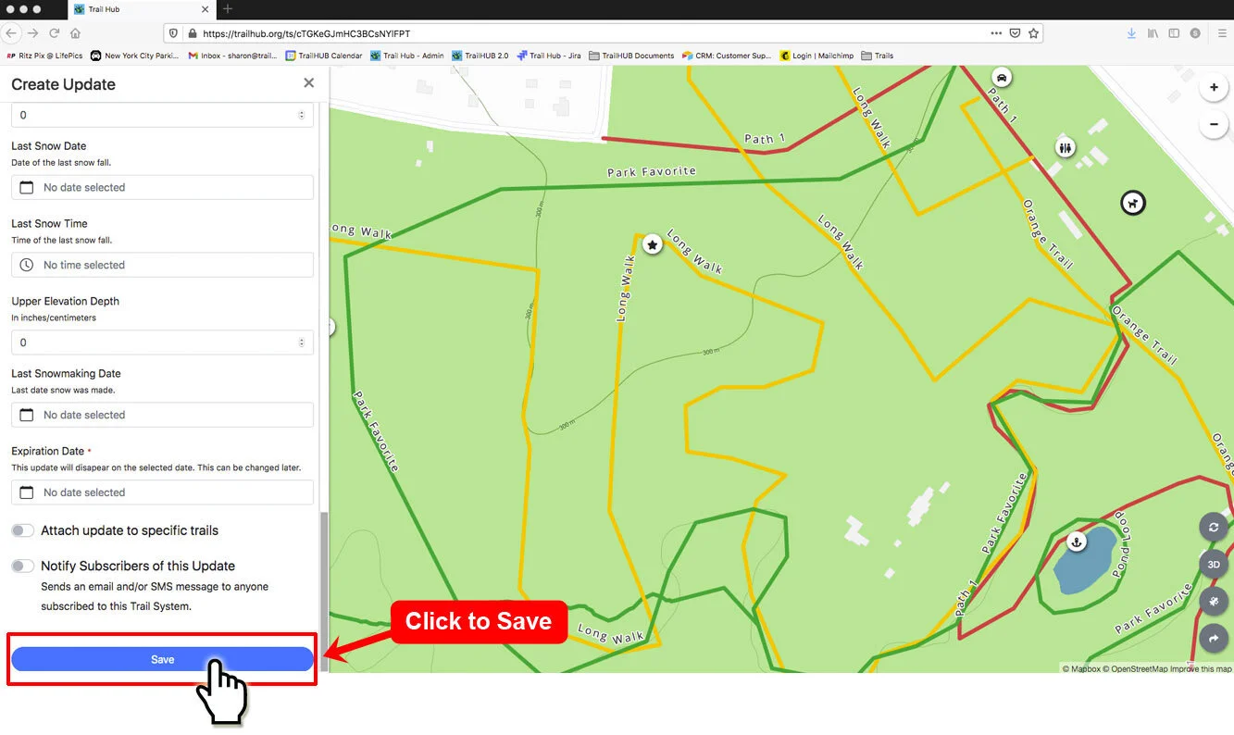This screenshot has width=1234, height=735.
Task: Click the share arrow icon on map
Action: point(1214,638)
